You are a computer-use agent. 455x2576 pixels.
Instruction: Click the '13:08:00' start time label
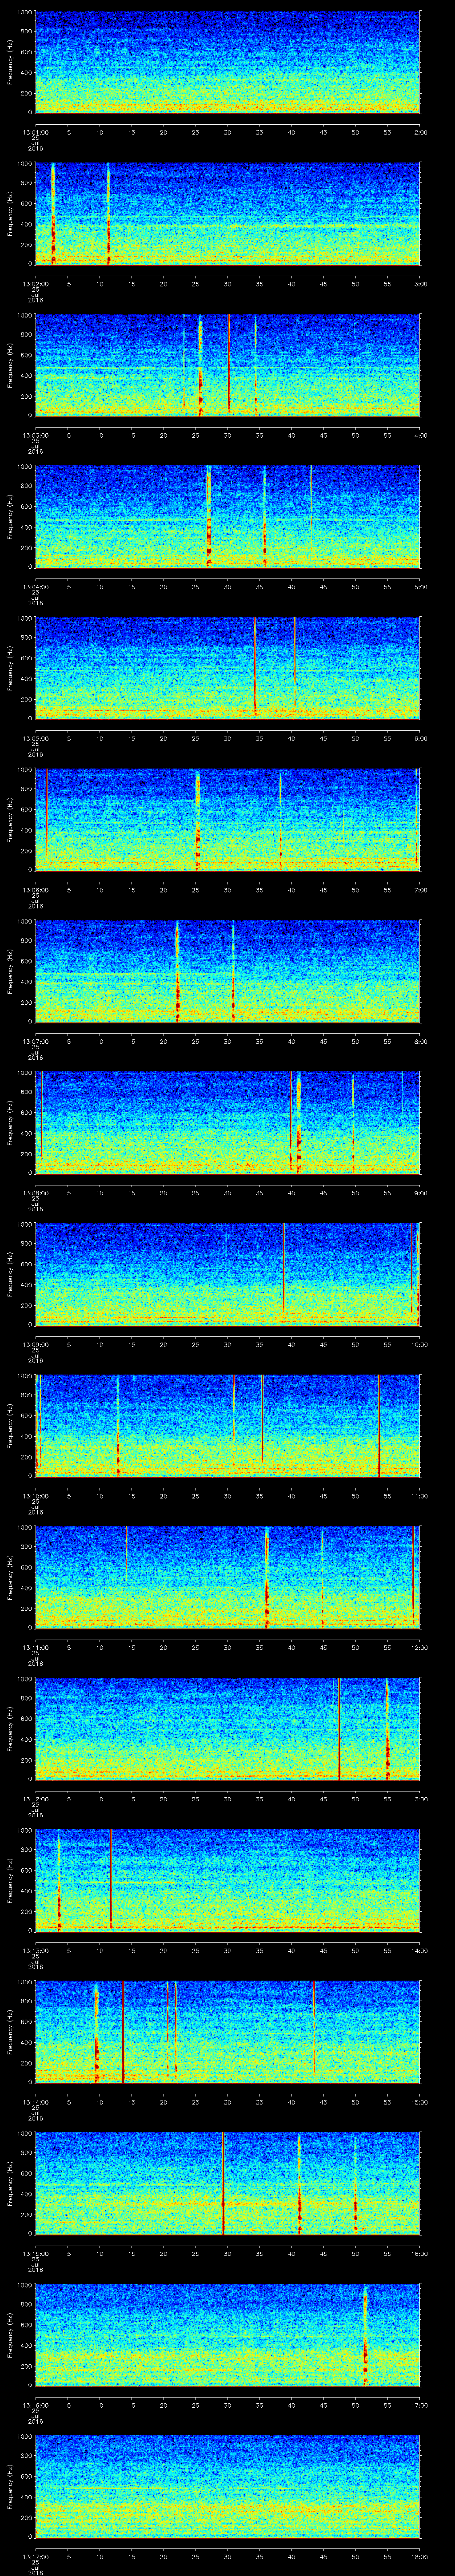pos(35,1193)
